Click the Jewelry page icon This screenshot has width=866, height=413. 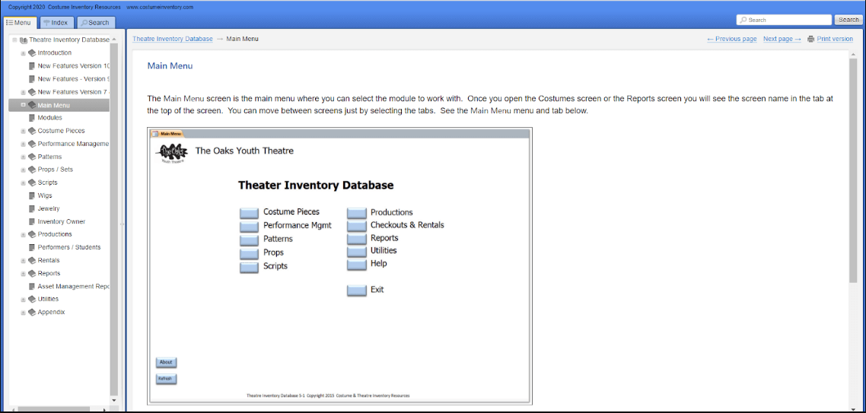(32, 208)
